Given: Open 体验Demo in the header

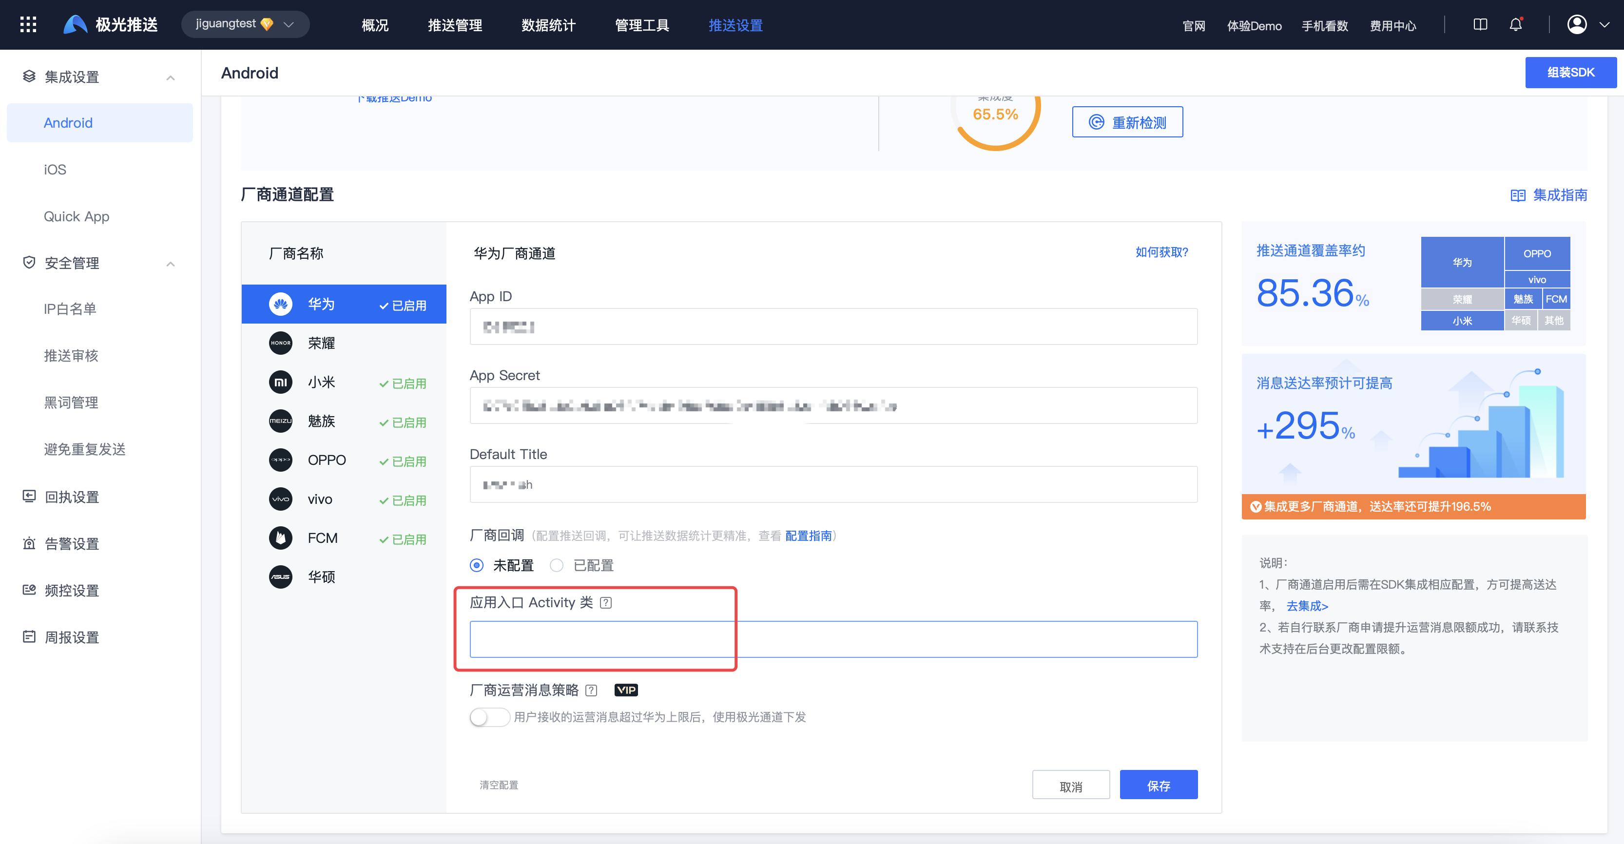Looking at the screenshot, I should [x=1254, y=26].
